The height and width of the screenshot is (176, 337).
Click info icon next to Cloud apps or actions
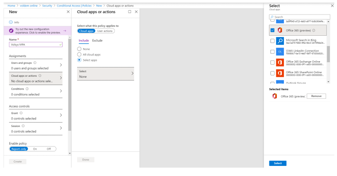point(40,75)
